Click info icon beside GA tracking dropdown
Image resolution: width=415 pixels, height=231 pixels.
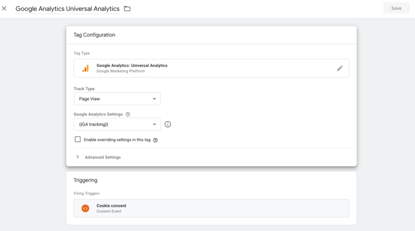point(168,124)
